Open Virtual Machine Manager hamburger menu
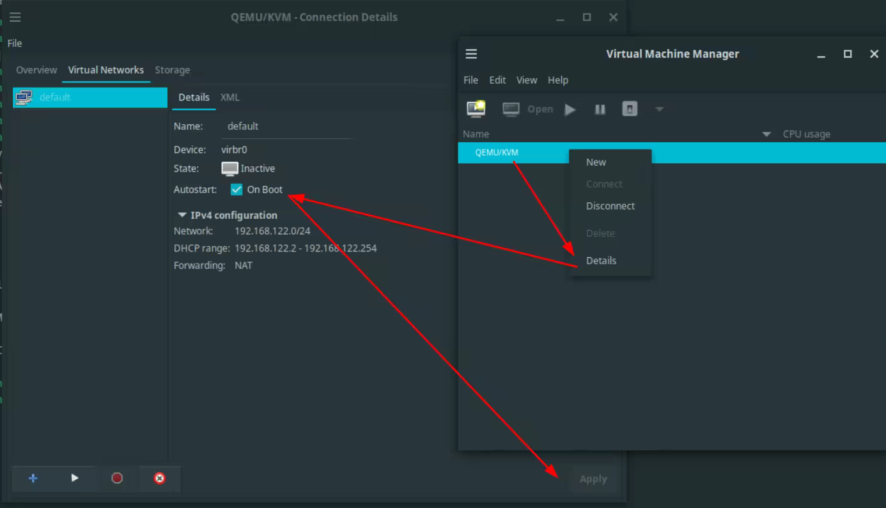Viewport: 886px width, 508px height. pyautogui.click(x=471, y=54)
